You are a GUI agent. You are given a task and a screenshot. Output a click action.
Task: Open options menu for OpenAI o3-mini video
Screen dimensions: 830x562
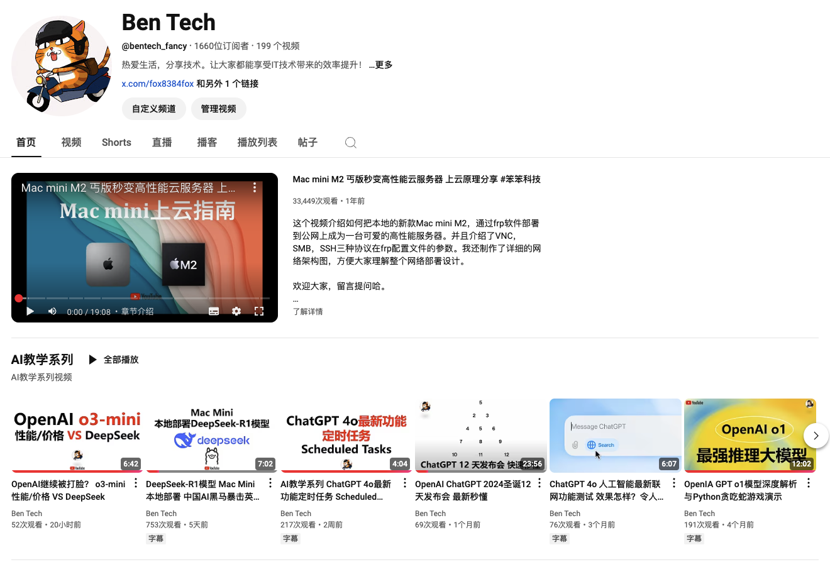click(x=136, y=483)
